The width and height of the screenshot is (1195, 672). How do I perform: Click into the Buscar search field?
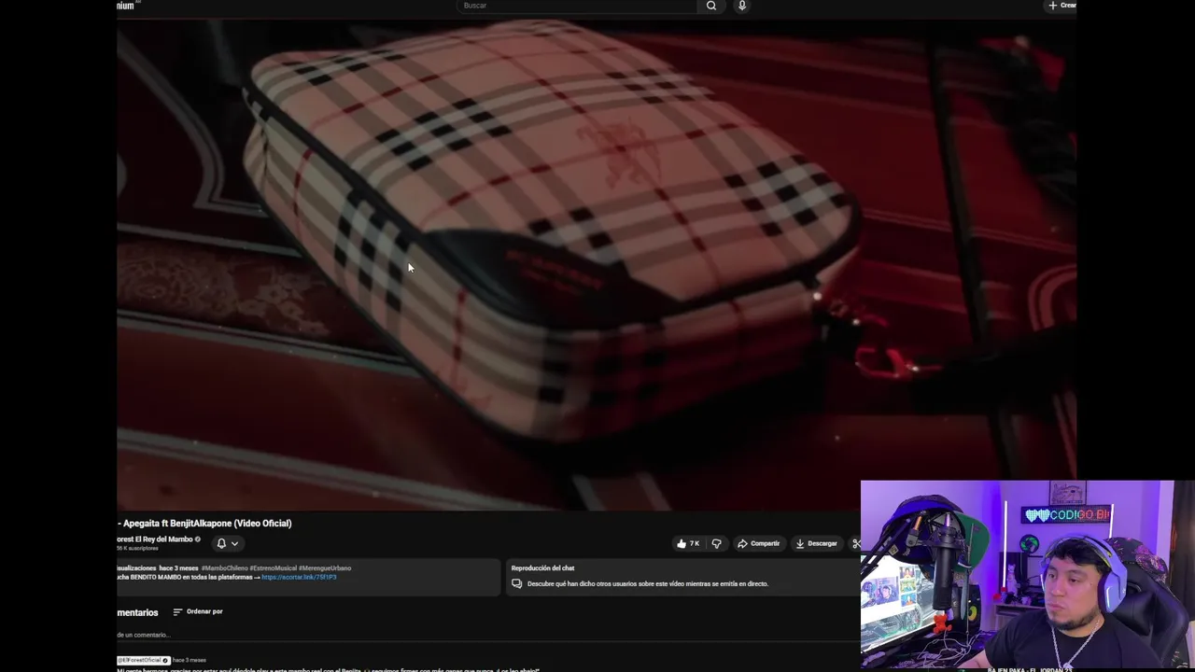point(577,6)
